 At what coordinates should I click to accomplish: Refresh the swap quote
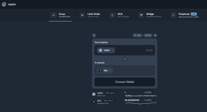94,35
